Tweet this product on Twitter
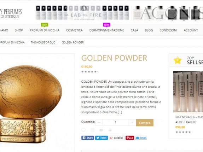Viewport: 203px width, 152px height. point(101,138)
